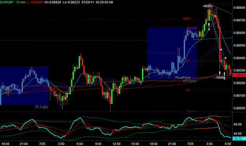Click the 0.88200 price axis label
Screen dimensions: 246x146
coord(239,83)
